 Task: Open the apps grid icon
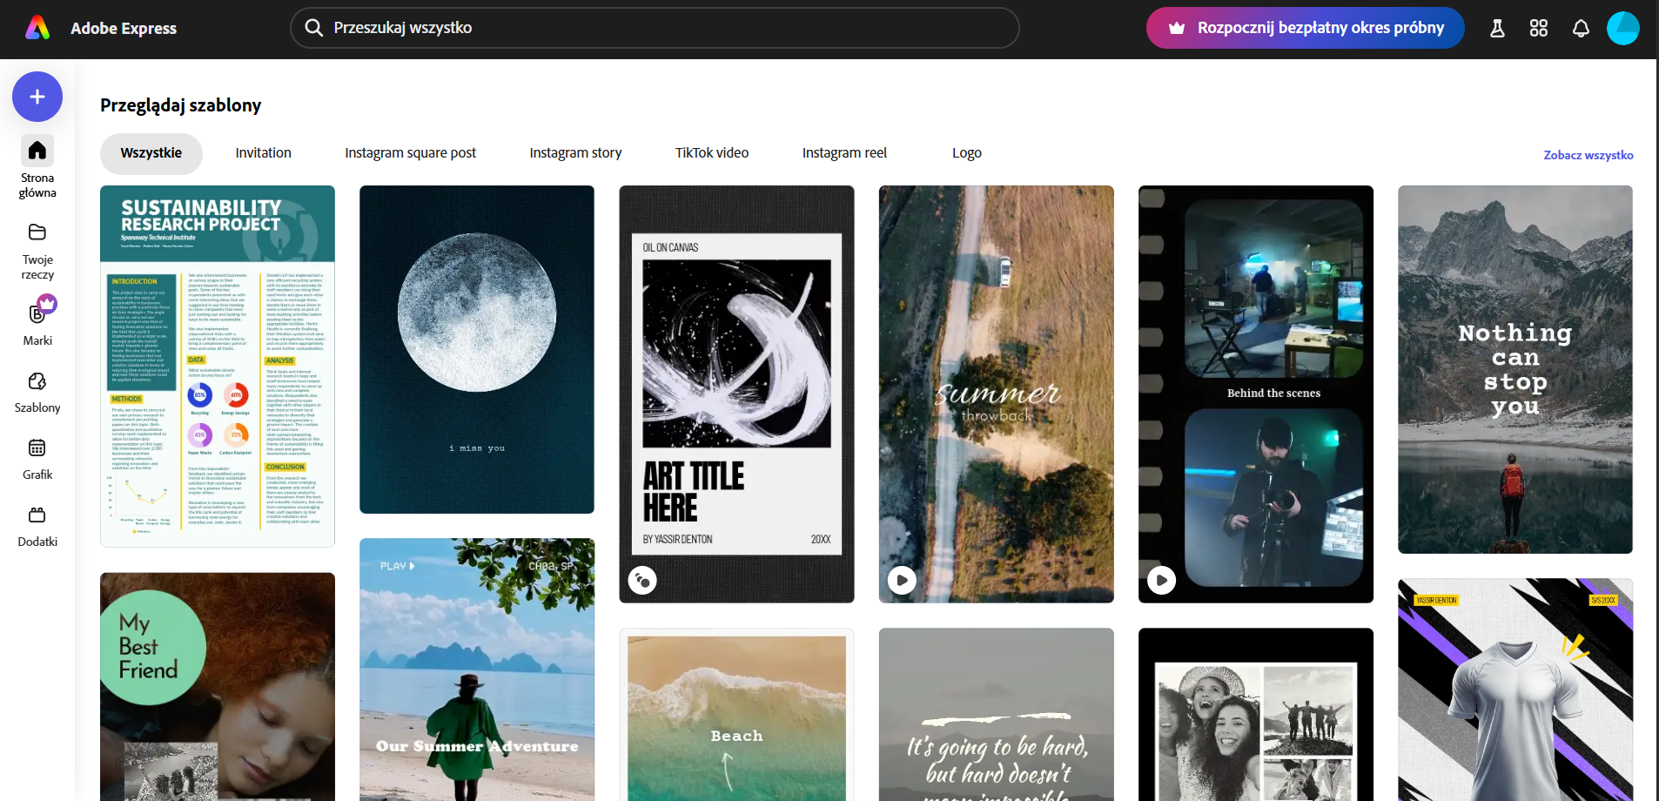(x=1539, y=29)
